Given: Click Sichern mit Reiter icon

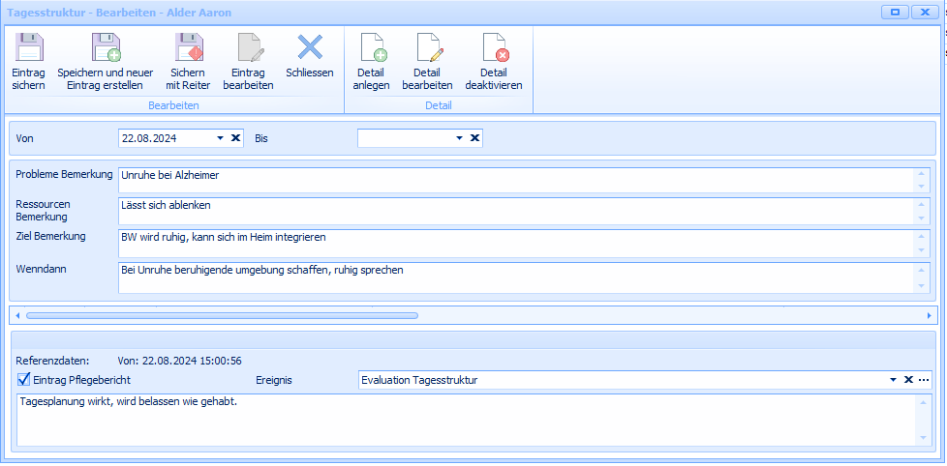Looking at the screenshot, I should point(187,48).
